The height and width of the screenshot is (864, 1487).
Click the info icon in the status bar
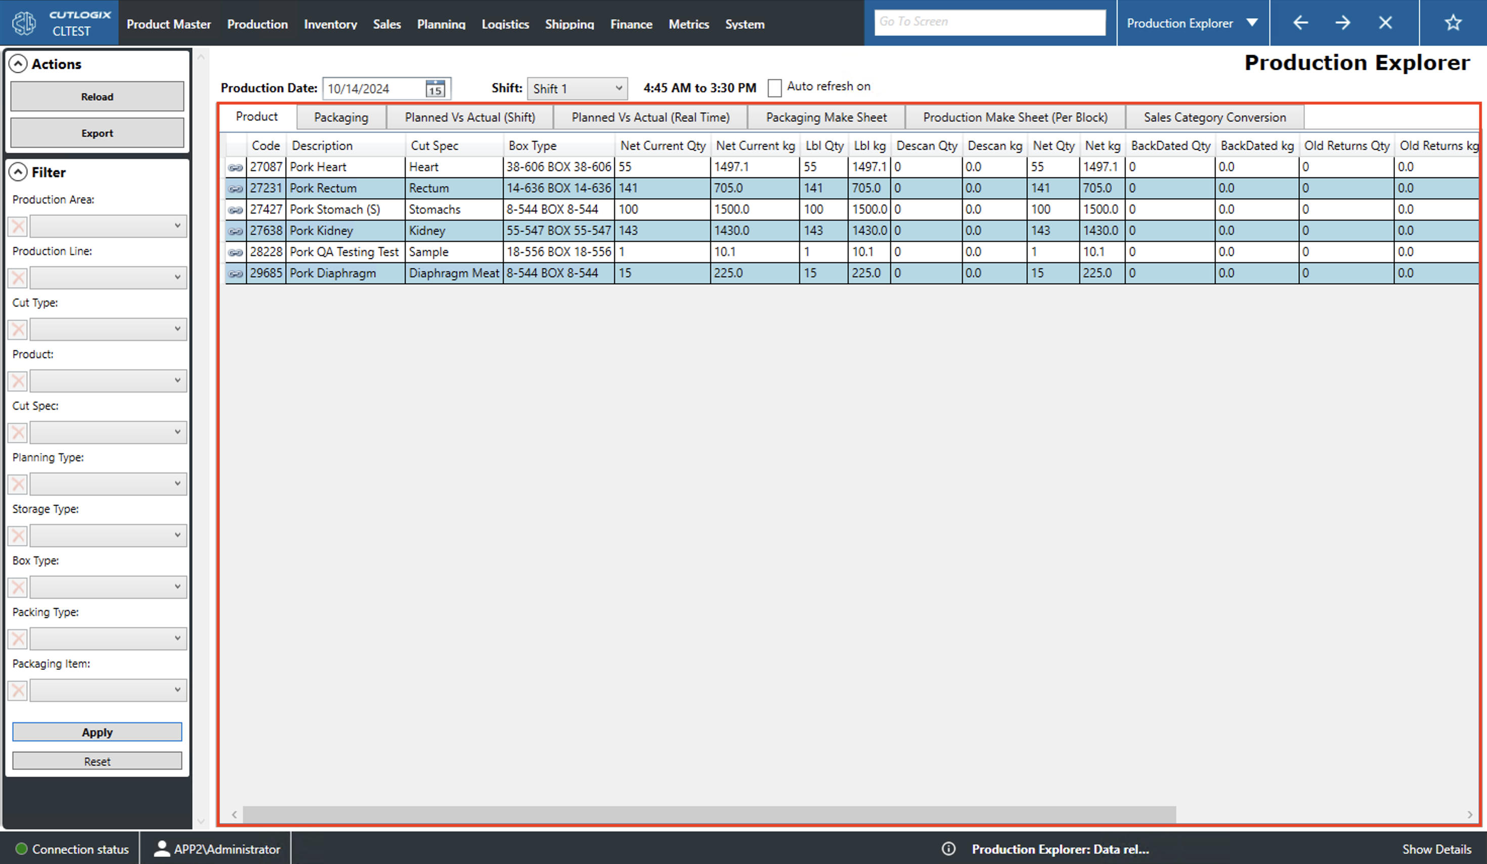point(949,849)
